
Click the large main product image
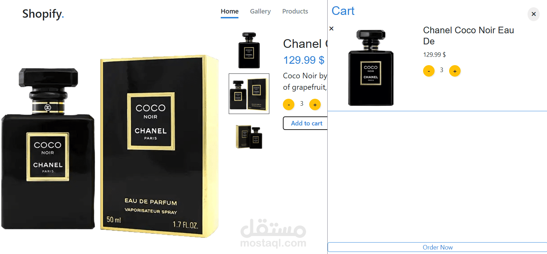coord(110,146)
